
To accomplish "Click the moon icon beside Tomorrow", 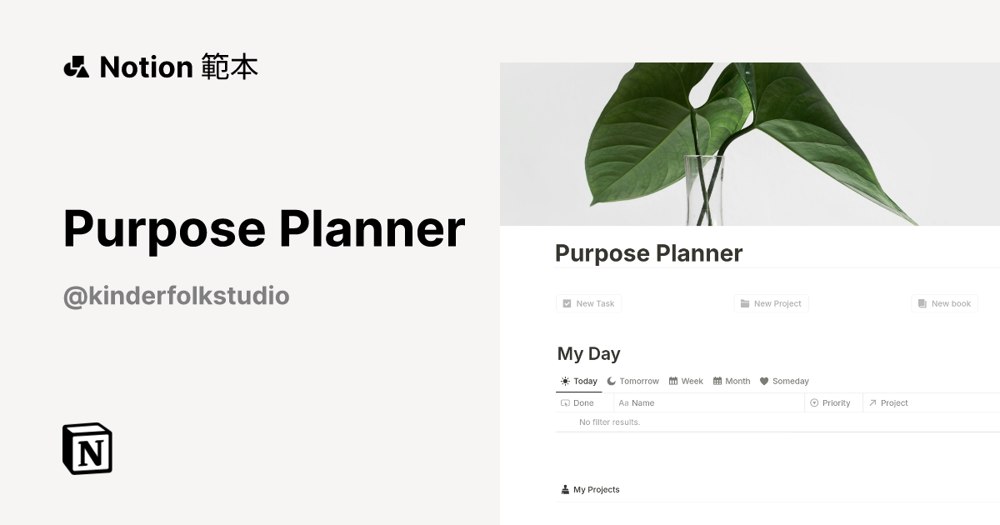I will click(611, 381).
